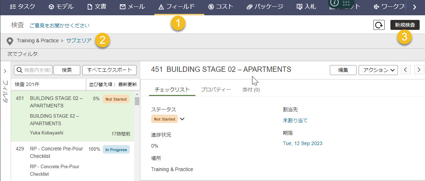Screen dimensions: 425x181
Task: Click the サブエリア link
Action: pos(79,41)
